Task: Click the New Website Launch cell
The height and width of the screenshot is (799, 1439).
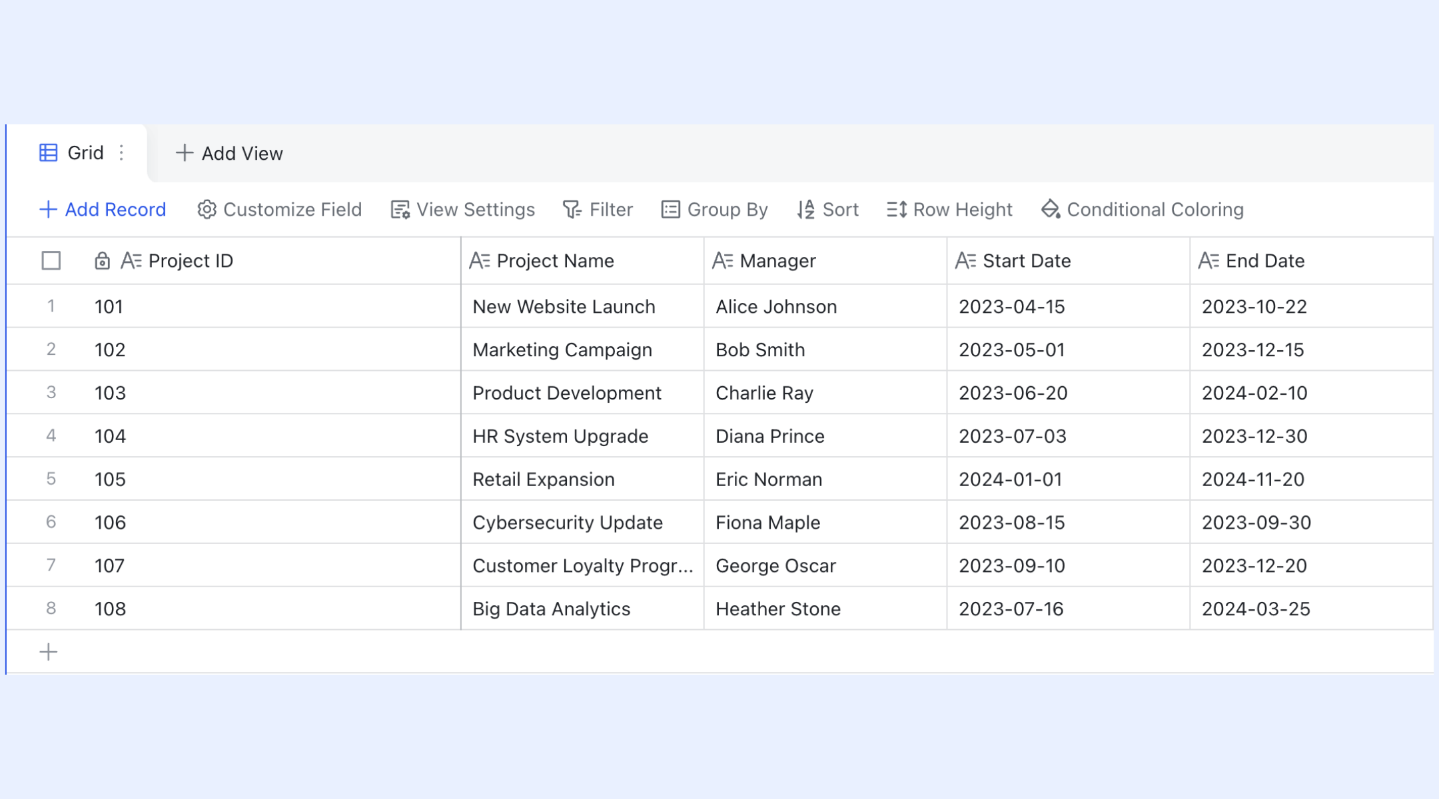Action: click(582, 306)
